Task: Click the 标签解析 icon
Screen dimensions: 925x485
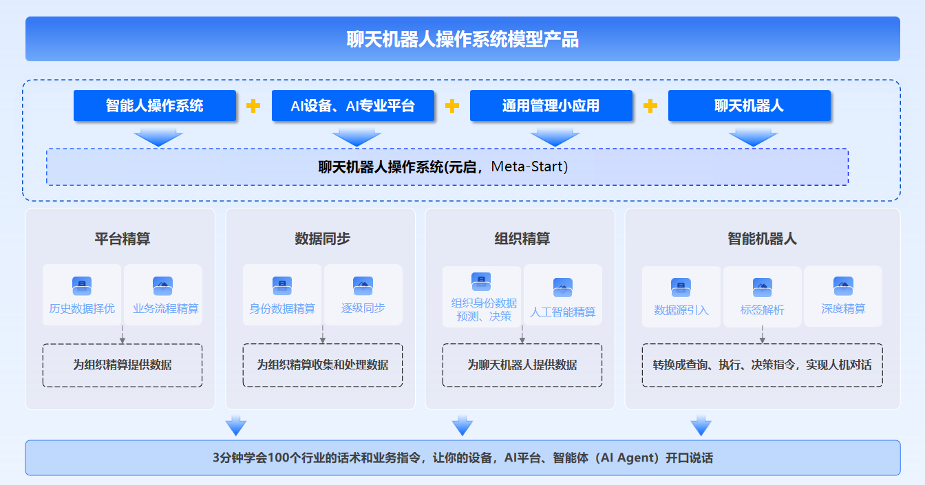Action: coord(762,288)
